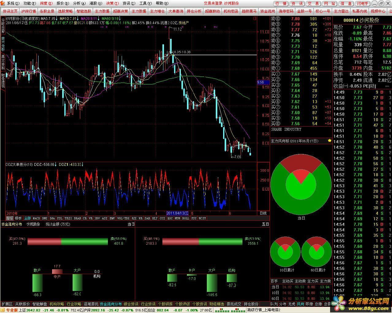Select the MACD indicator tab

(x=36, y=218)
